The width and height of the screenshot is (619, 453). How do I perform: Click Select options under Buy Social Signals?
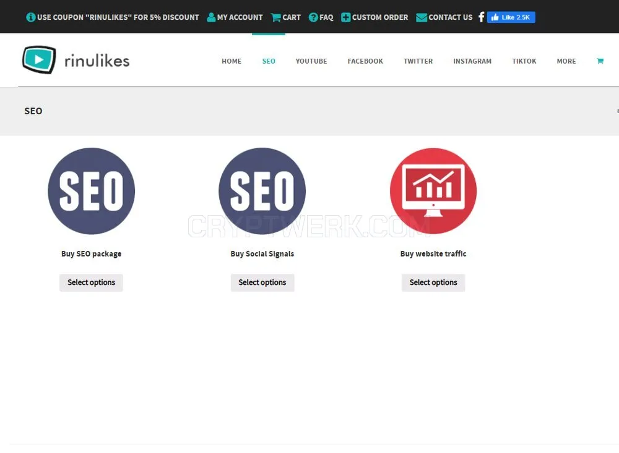pos(262,282)
